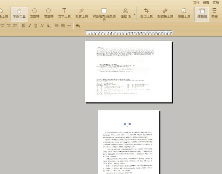Expand the stamp dropdown arrow
The width and height of the screenshot is (222, 174).
[x=134, y=14]
